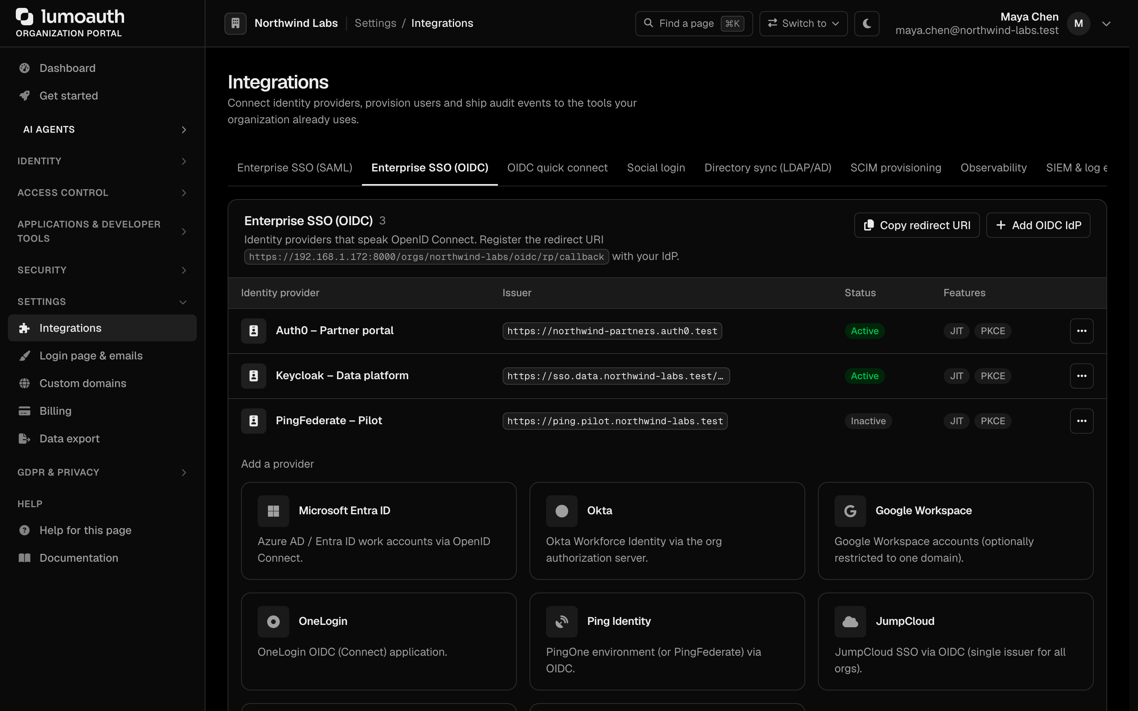This screenshot has height=711, width=1138.
Task: Click the Keycloak issuer URL
Action: 616,376
